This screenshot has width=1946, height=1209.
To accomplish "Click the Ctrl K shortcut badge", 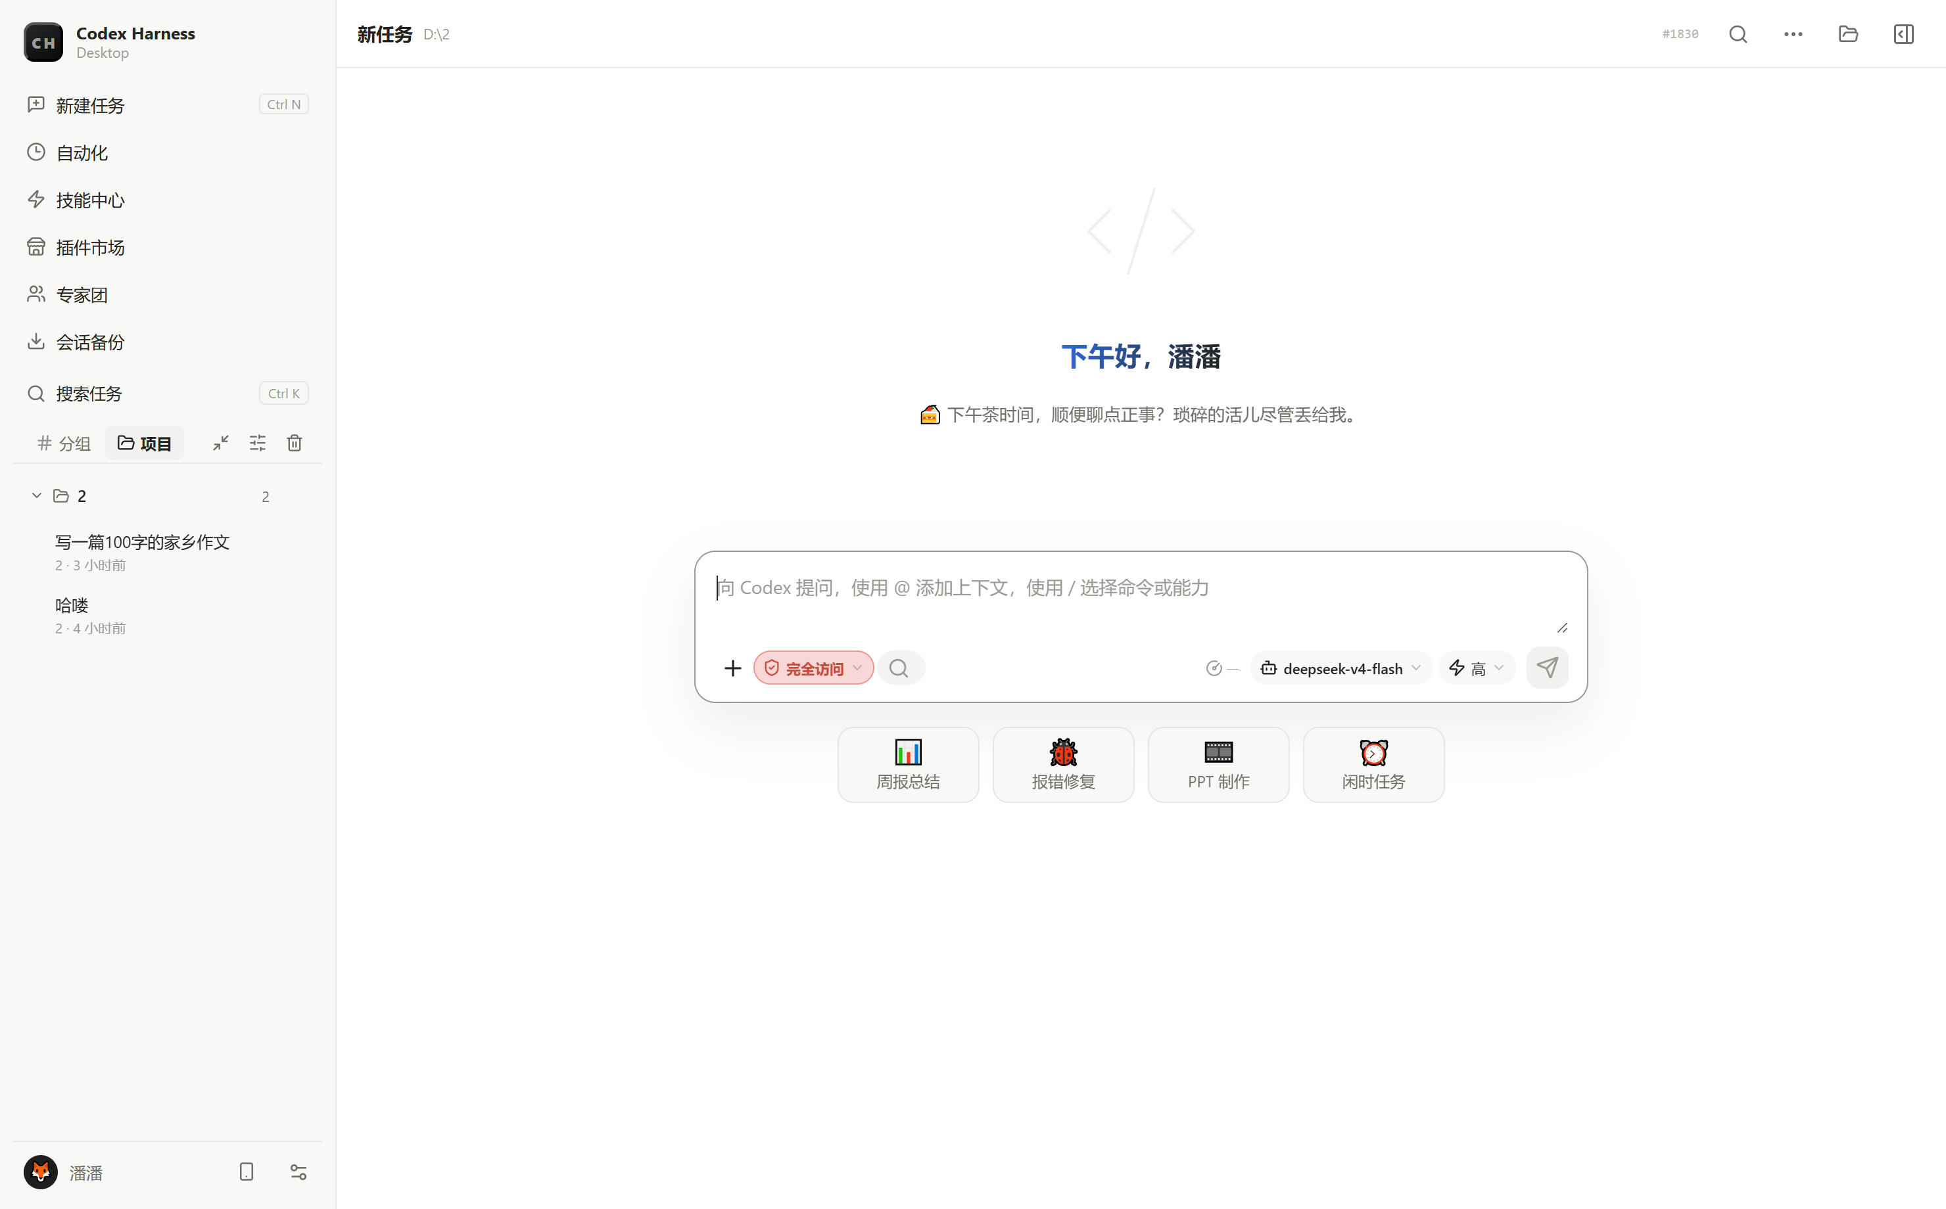I will pos(284,394).
